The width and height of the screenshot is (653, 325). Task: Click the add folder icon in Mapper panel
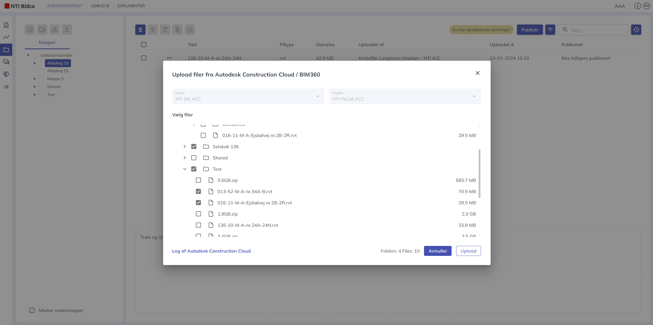coord(30,29)
